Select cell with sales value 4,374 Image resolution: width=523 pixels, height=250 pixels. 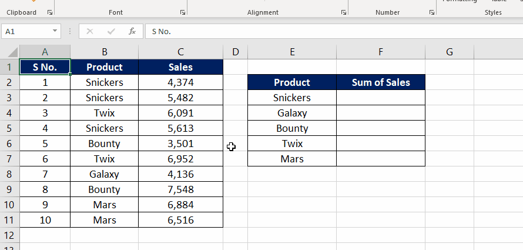pos(180,82)
